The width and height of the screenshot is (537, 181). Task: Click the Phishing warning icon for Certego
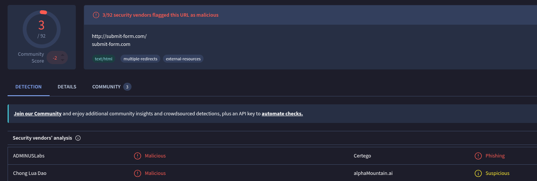(x=478, y=156)
